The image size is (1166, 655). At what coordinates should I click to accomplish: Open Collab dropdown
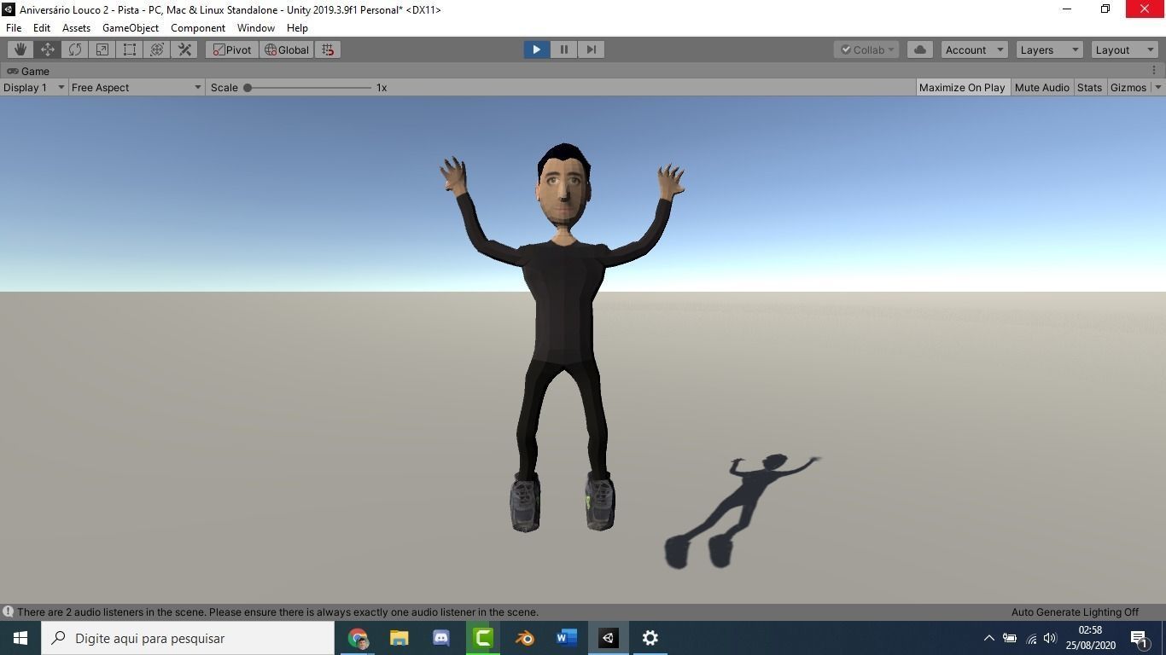point(866,49)
